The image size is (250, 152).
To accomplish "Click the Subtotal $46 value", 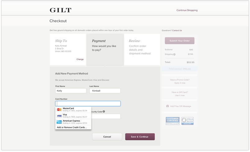I will 191,50.
